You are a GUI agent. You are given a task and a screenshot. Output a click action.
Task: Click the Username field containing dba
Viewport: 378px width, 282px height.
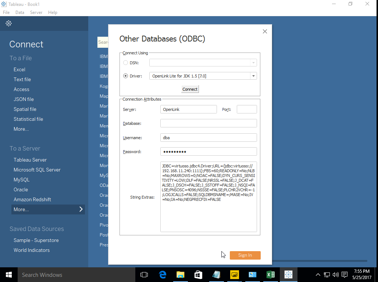208,137
